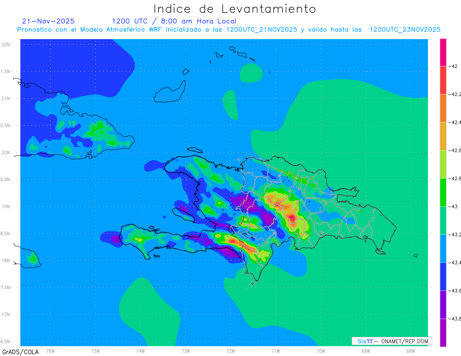The width and height of the screenshot is (461, 356).
Task: Click the "-43.4" legend value
Action: pyautogui.click(x=455, y=262)
